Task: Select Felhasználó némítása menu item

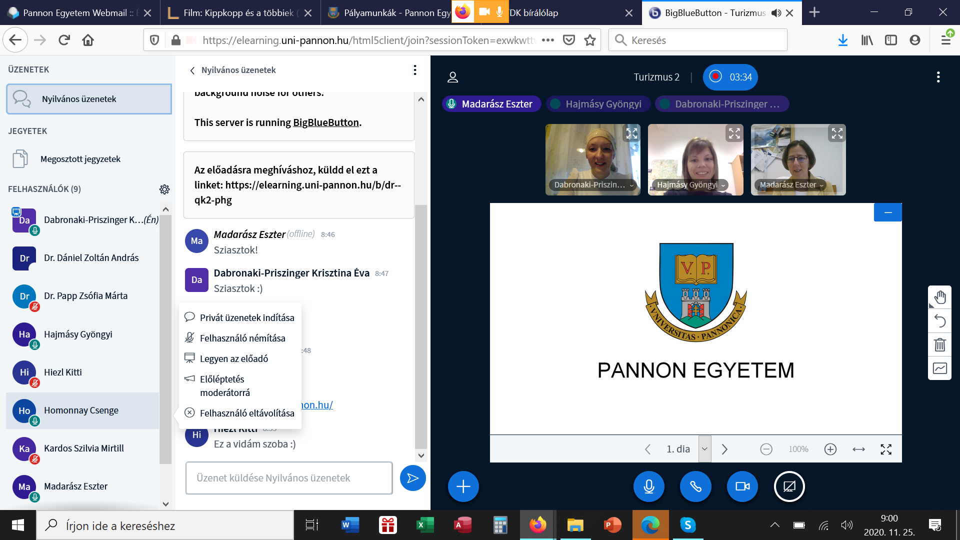Action: point(242,338)
